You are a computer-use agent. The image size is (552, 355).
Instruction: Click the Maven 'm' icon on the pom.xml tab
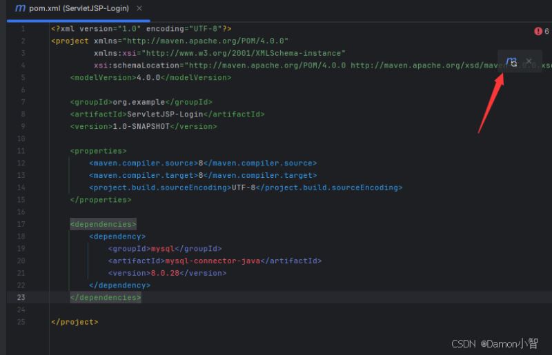pos(20,8)
